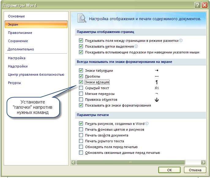Click info icon next to 'созданных в Word'

[x=147, y=124]
